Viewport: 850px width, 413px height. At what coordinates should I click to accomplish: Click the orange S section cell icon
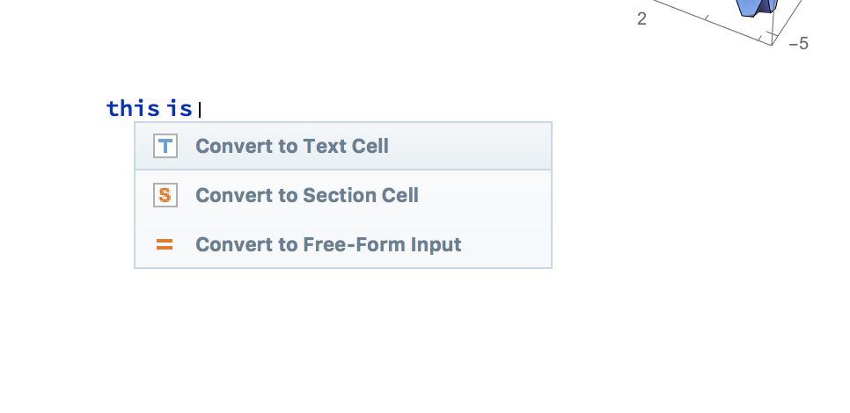point(165,195)
